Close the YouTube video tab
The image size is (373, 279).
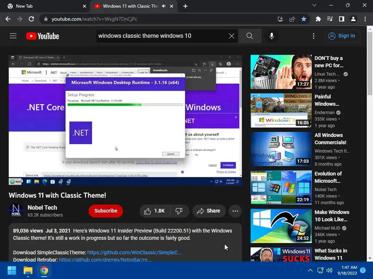(x=172, y=6)
